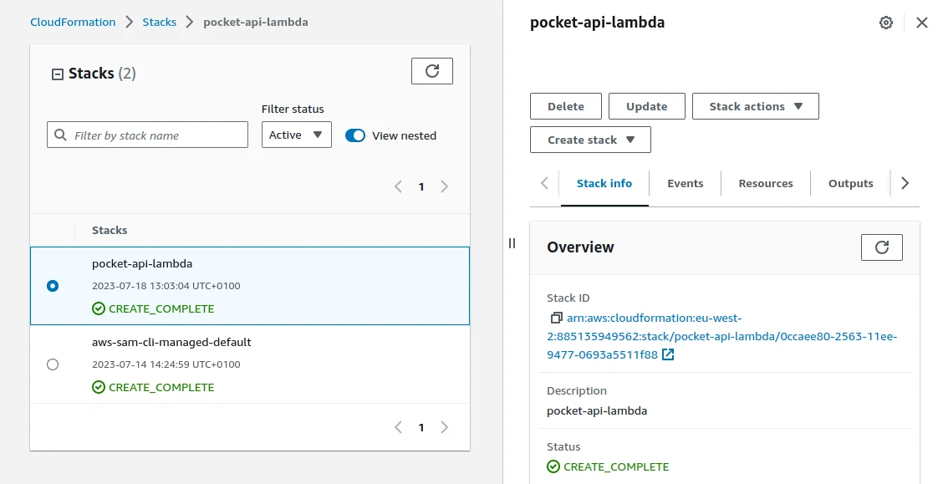Go to CloudFormation breadcrumb link
The image size is (943, 484).
pos(73,22)
